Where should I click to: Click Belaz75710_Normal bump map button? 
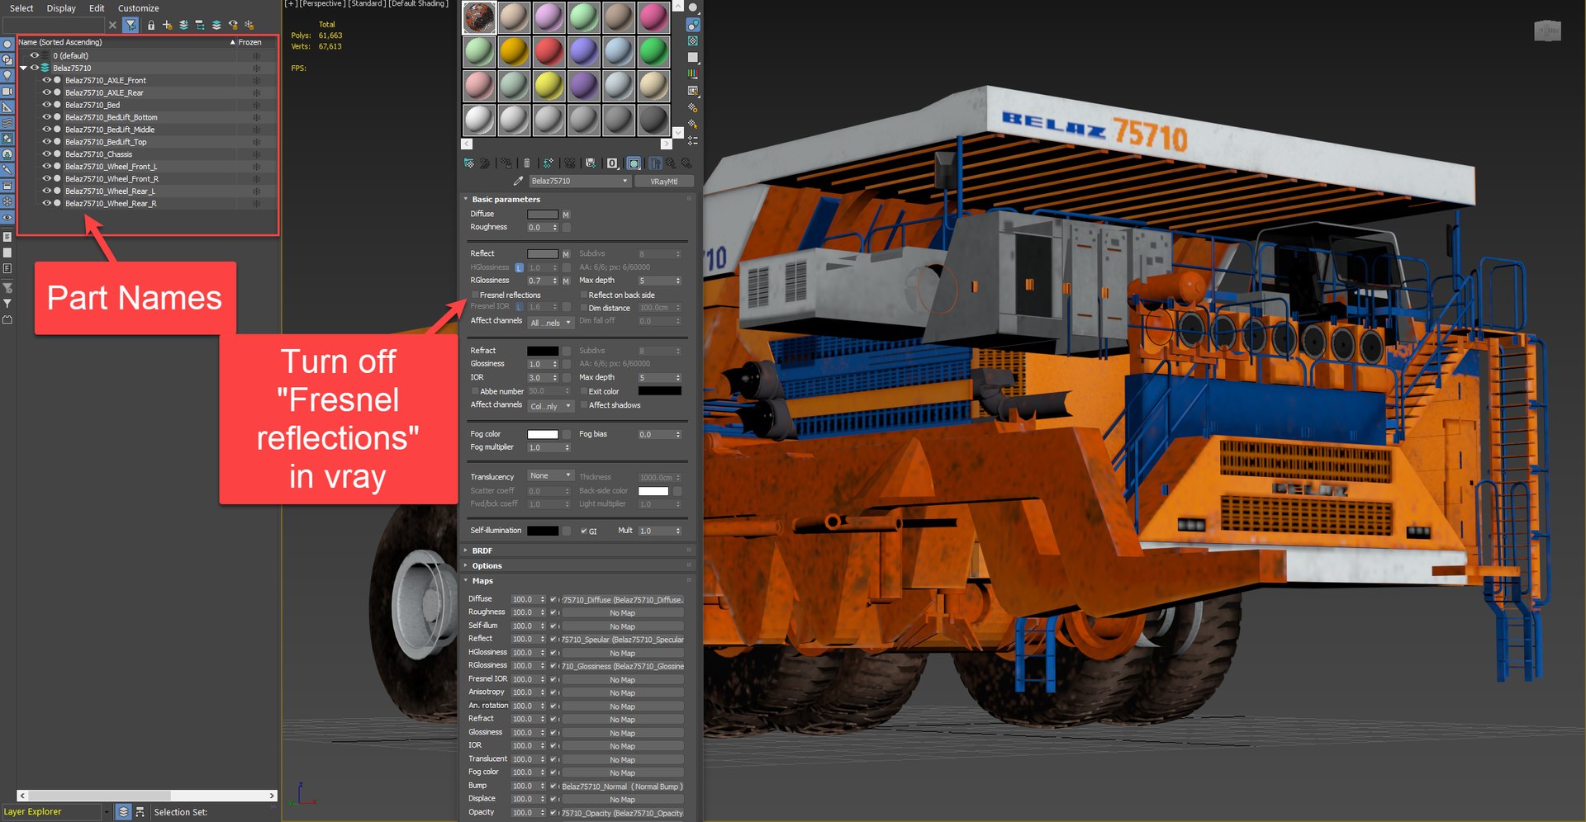point(623,787)
